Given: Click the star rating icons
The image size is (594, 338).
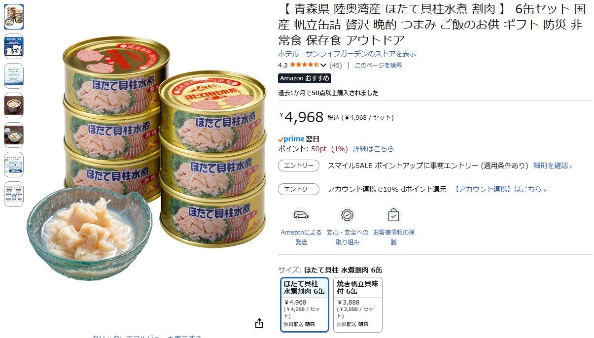Looking at the screenshot, I should 305,65.
